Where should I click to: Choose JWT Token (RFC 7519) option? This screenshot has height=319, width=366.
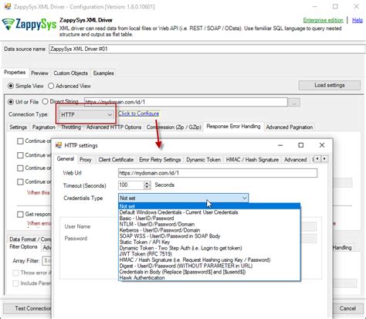tap(209, 254)
